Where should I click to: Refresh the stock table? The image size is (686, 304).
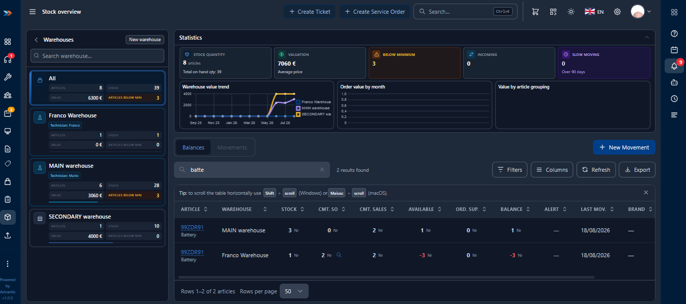[596, 170]
